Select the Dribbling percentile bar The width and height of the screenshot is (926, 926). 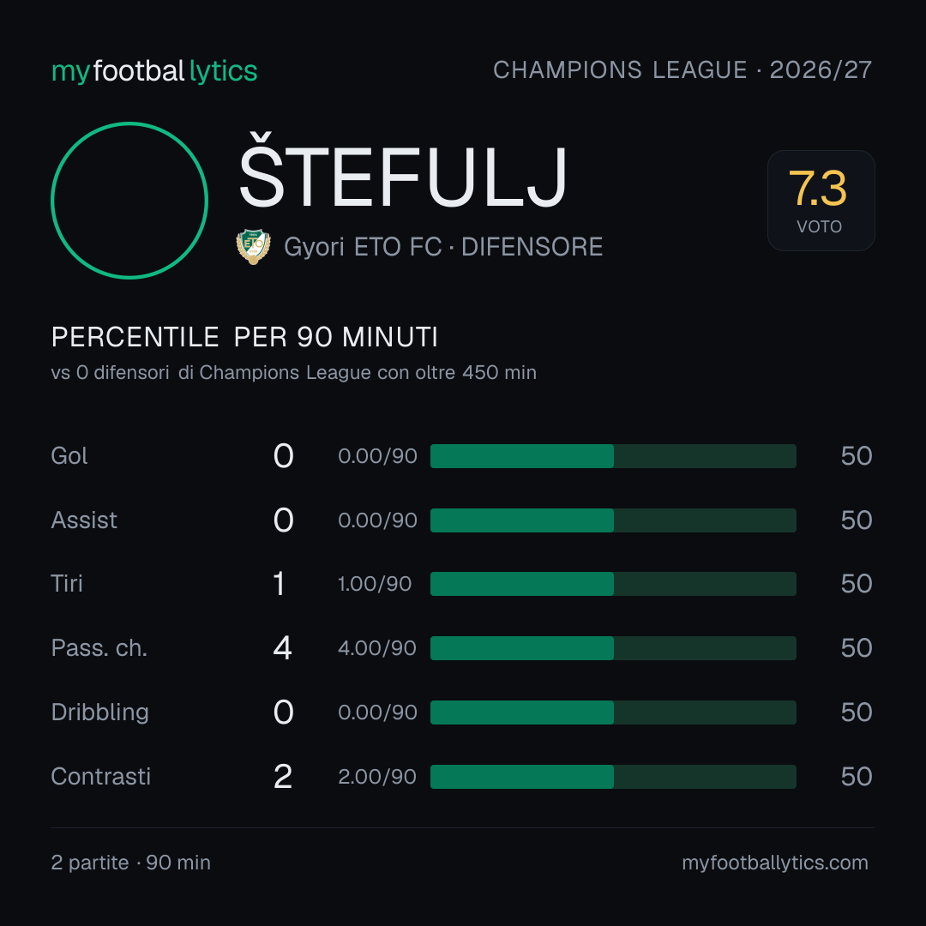pos(613,713)
